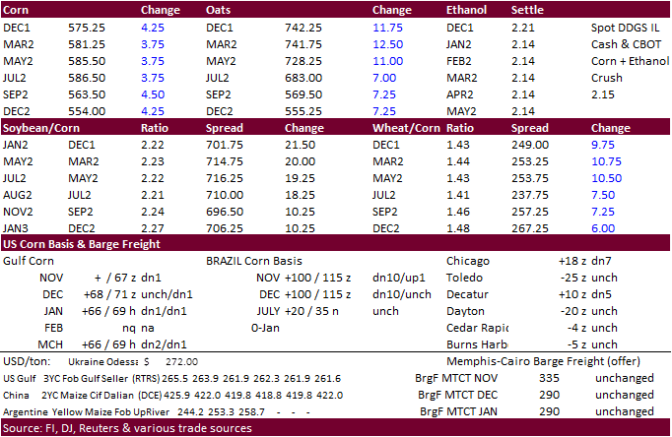
Task: Click wheat/corn change 10.75
Action: point(606,161)
